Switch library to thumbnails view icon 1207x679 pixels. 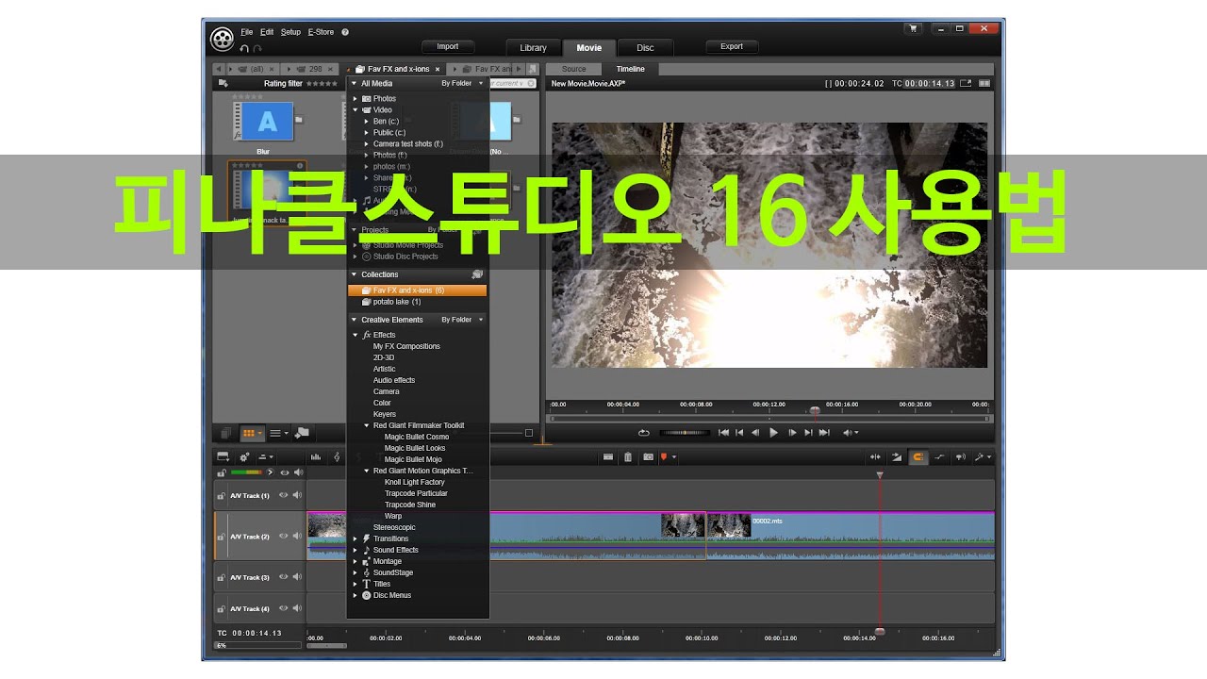(x=253, y=434)
